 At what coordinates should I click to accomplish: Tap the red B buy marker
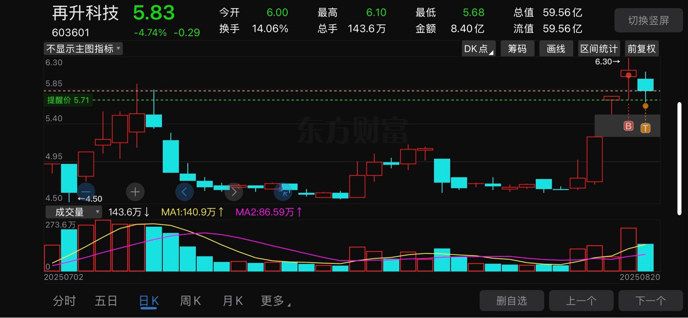tap(628, 126)
